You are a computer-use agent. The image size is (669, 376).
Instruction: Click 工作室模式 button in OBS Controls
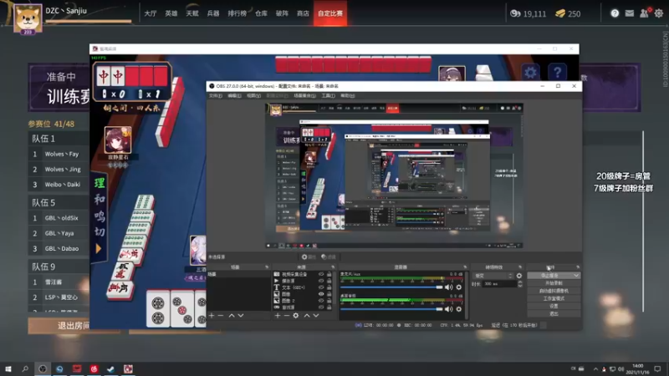(x=554, y=298)
